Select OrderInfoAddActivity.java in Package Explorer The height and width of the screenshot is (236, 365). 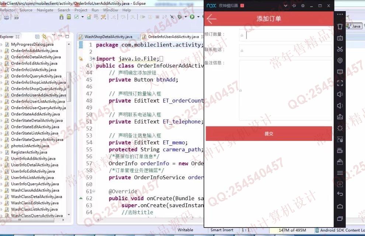tap(34, 51)
